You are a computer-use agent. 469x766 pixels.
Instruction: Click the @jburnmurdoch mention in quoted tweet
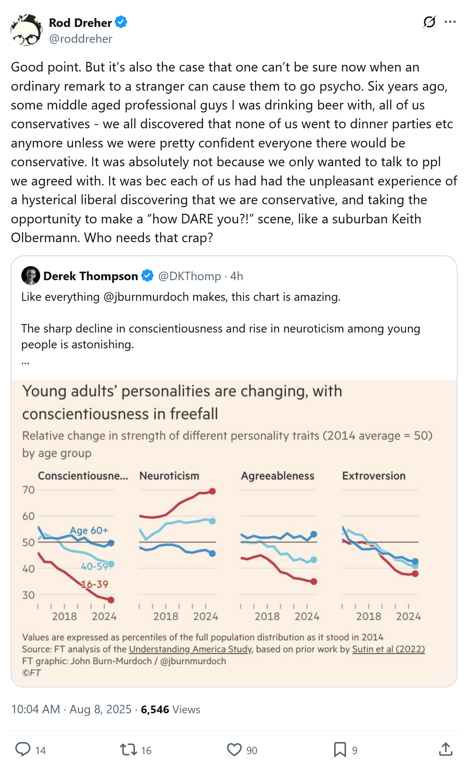pyautogui.click(x=146, y=297)
